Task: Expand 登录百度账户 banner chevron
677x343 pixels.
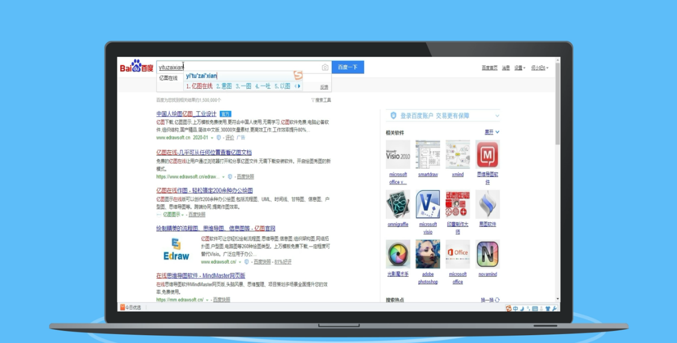Action: tap(497, 116)
